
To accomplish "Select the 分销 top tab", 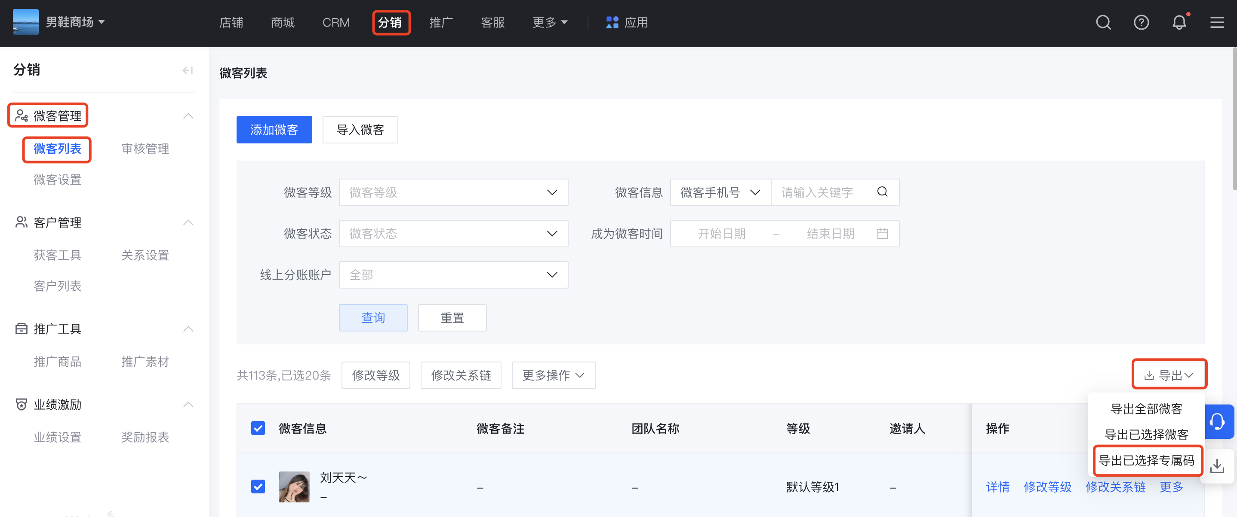I will tap(389, 22).
